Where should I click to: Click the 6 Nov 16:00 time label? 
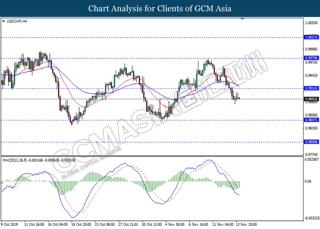click(198, 224)
